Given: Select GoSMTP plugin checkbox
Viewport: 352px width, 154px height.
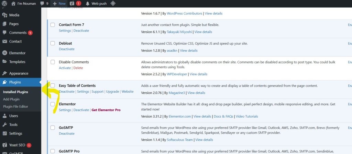Looking at the screenshot, I should (x=53, y=128).
